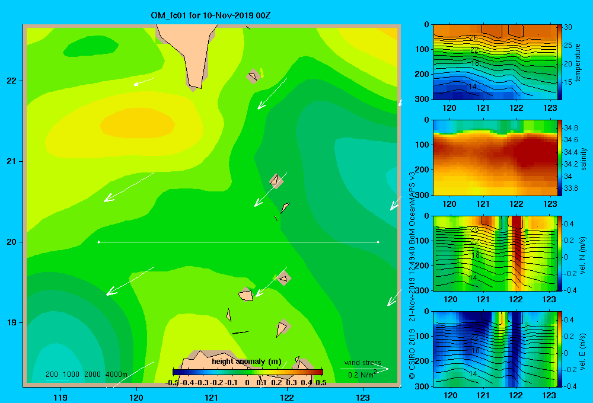Click longitude label 122 under main map

pyautogui.click(x=287, y=398)
